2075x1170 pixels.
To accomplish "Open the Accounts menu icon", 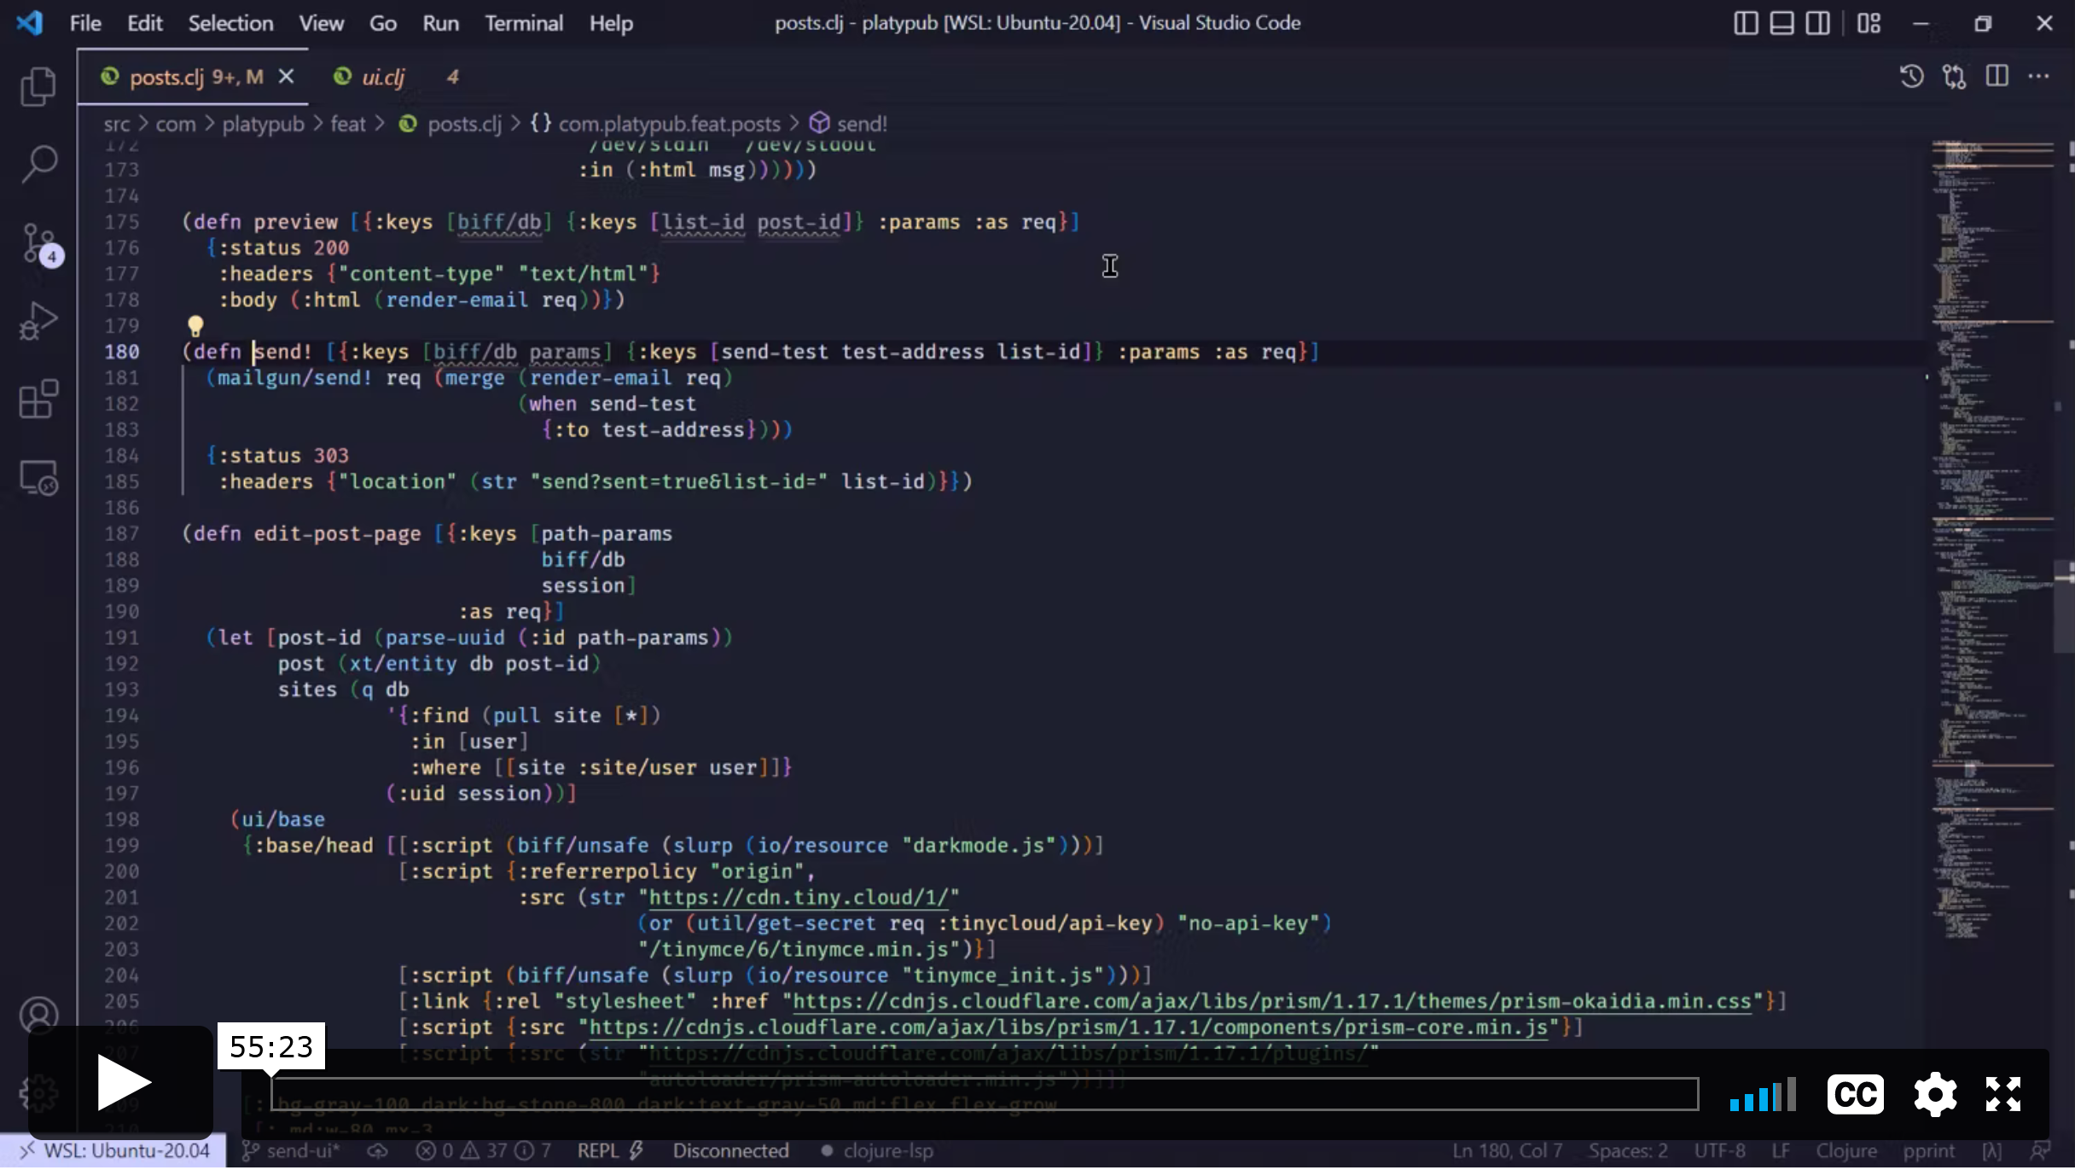I will [38, 1016].
